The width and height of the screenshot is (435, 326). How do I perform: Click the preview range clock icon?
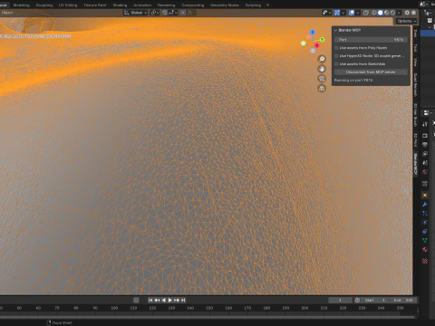pos(357,300)
